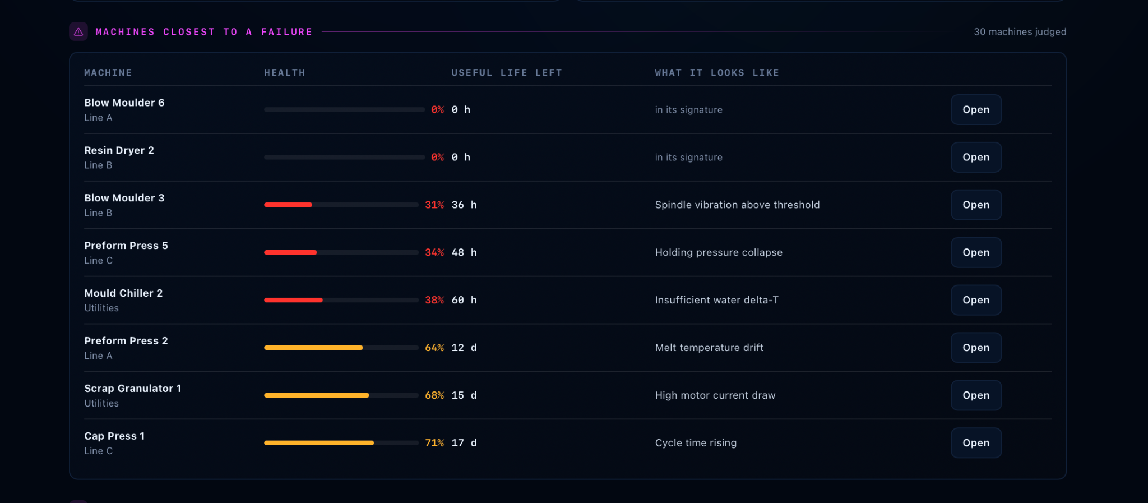Click the Open button for Mould Chiller 2
1148x503 pixels.
976,300
